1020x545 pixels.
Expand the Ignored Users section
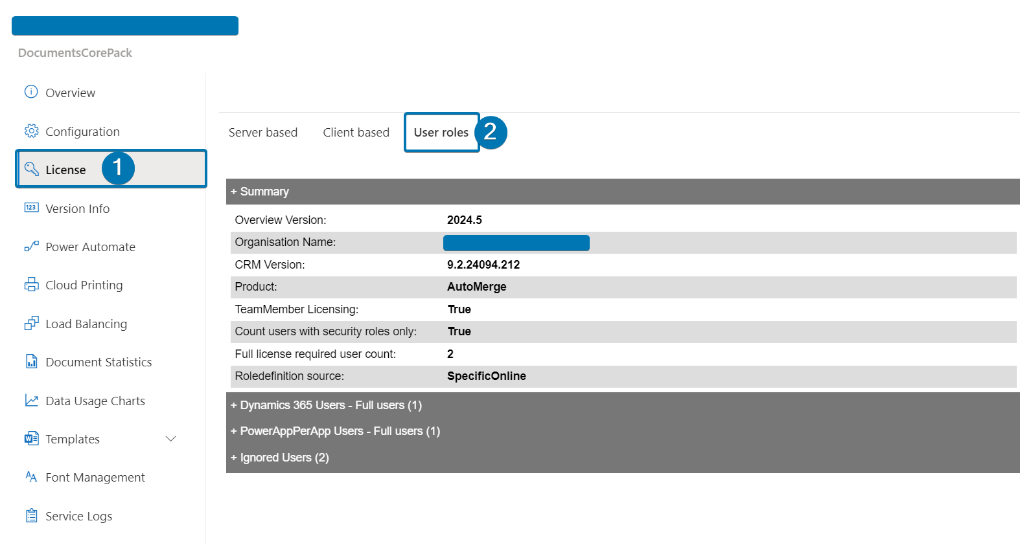click(280, 458)
